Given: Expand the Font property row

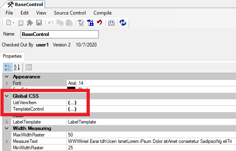Looking at the screenshot, I should [6, 83].
